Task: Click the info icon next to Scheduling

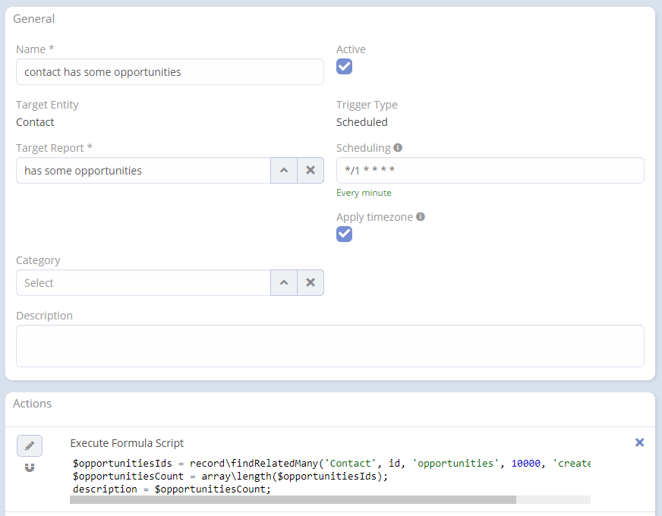Action: (398, 148)
